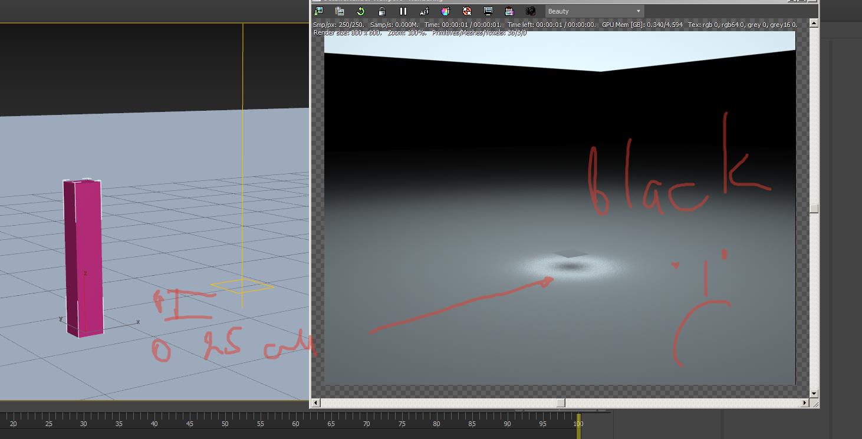Click the vertical scrollbar thumb in render window
This screenshot has width=862, height=439.
point(814,209)
